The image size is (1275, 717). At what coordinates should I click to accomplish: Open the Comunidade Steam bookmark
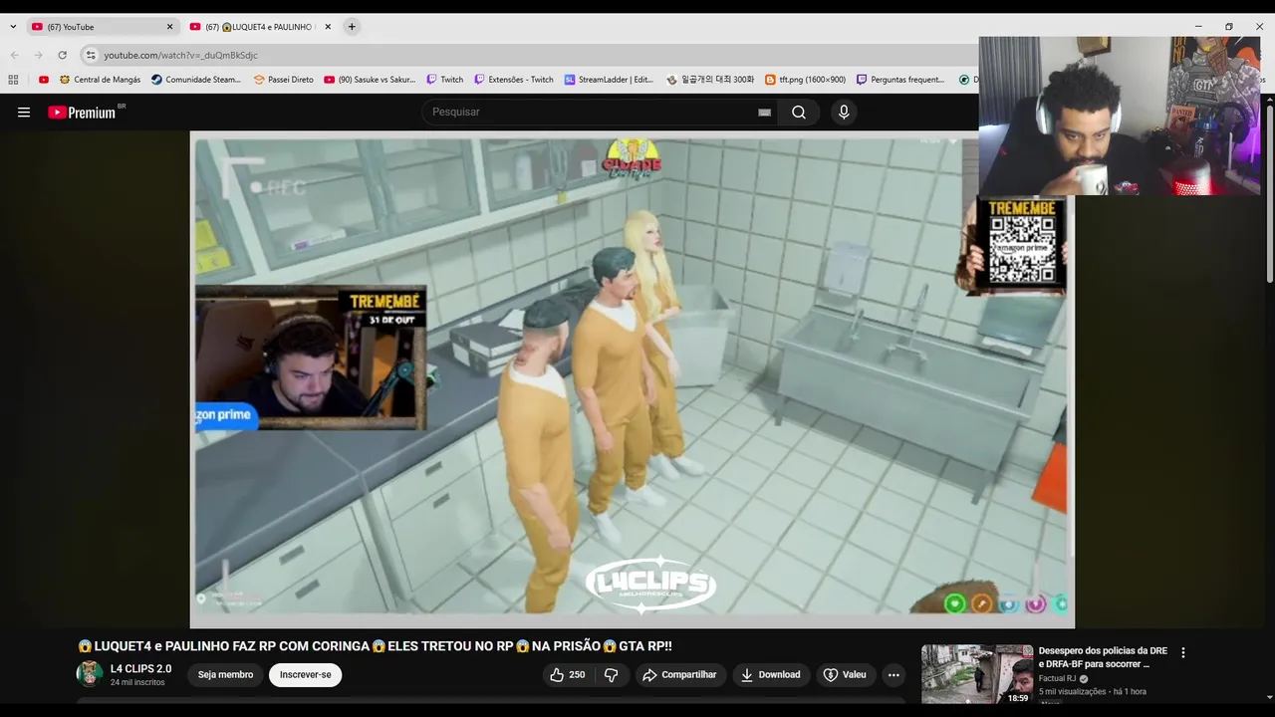196,80
